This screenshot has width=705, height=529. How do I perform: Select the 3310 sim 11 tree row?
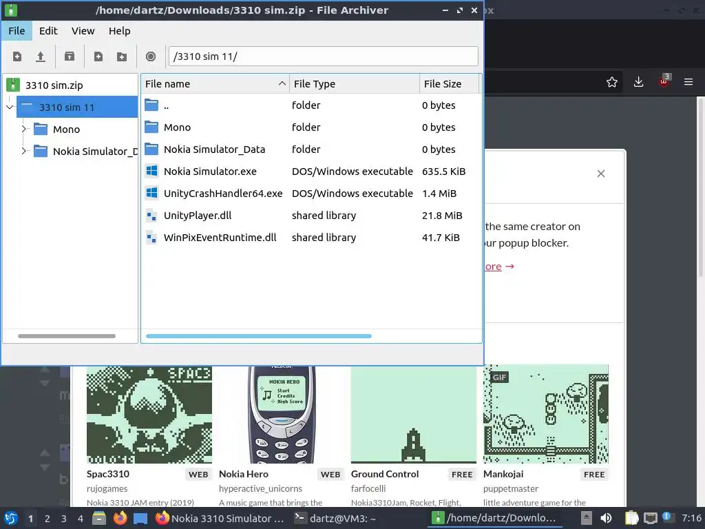click(x=77, y=107)
